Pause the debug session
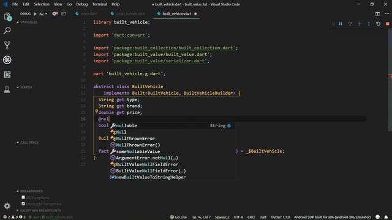Image resolution: width=392 pixels, height=220 pixels. (x=341, y=24)
